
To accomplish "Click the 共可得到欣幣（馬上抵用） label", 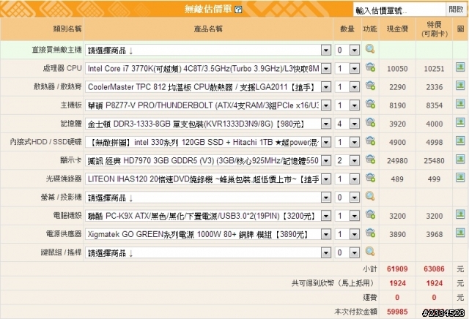I will (x=334, y=283).
